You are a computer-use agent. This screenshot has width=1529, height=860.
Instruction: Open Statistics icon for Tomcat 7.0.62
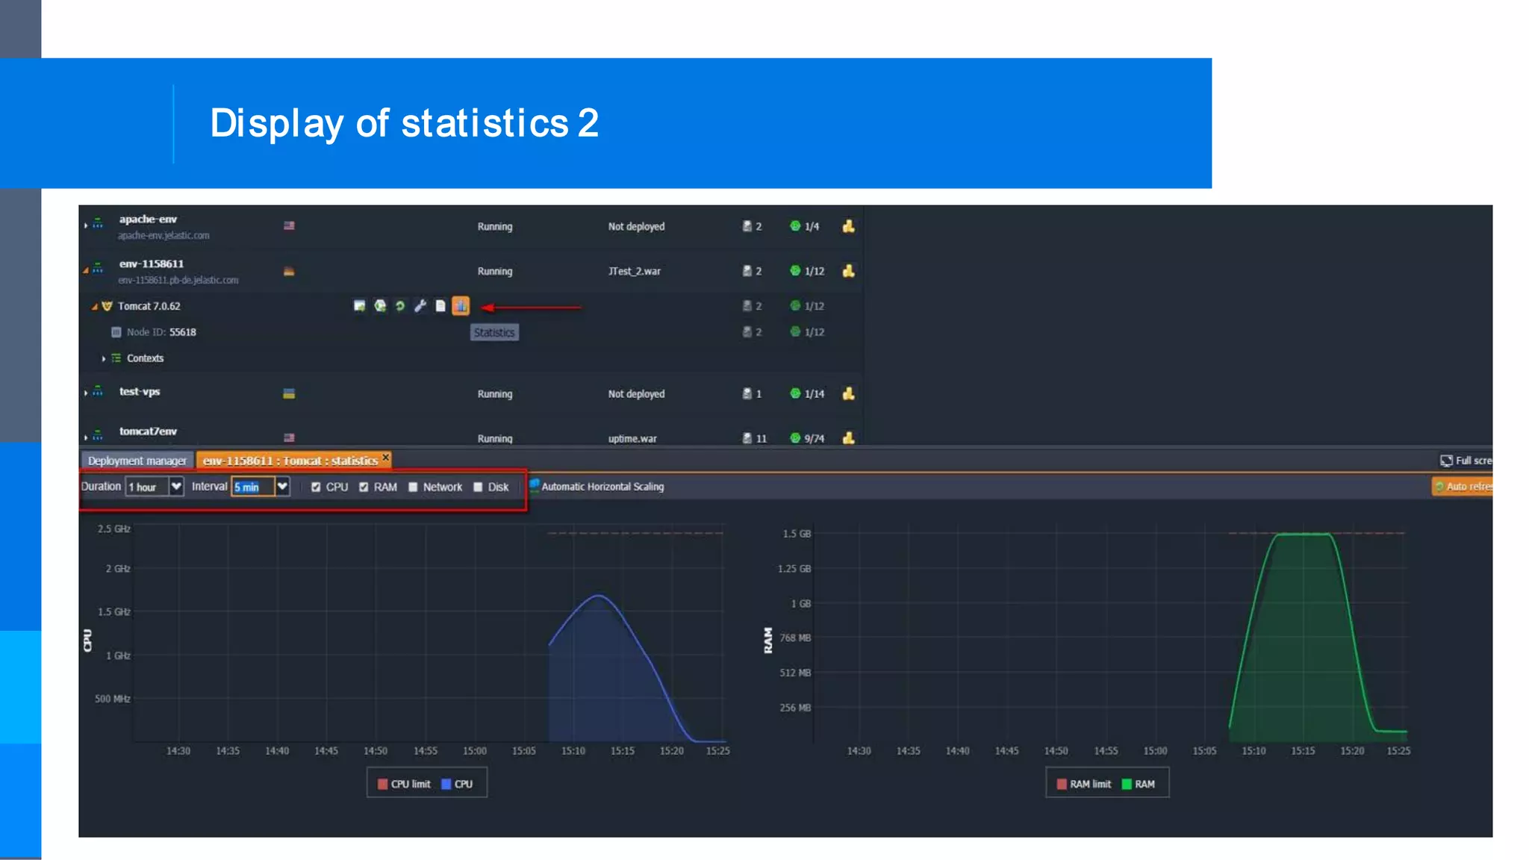click(x=461, y=305)
